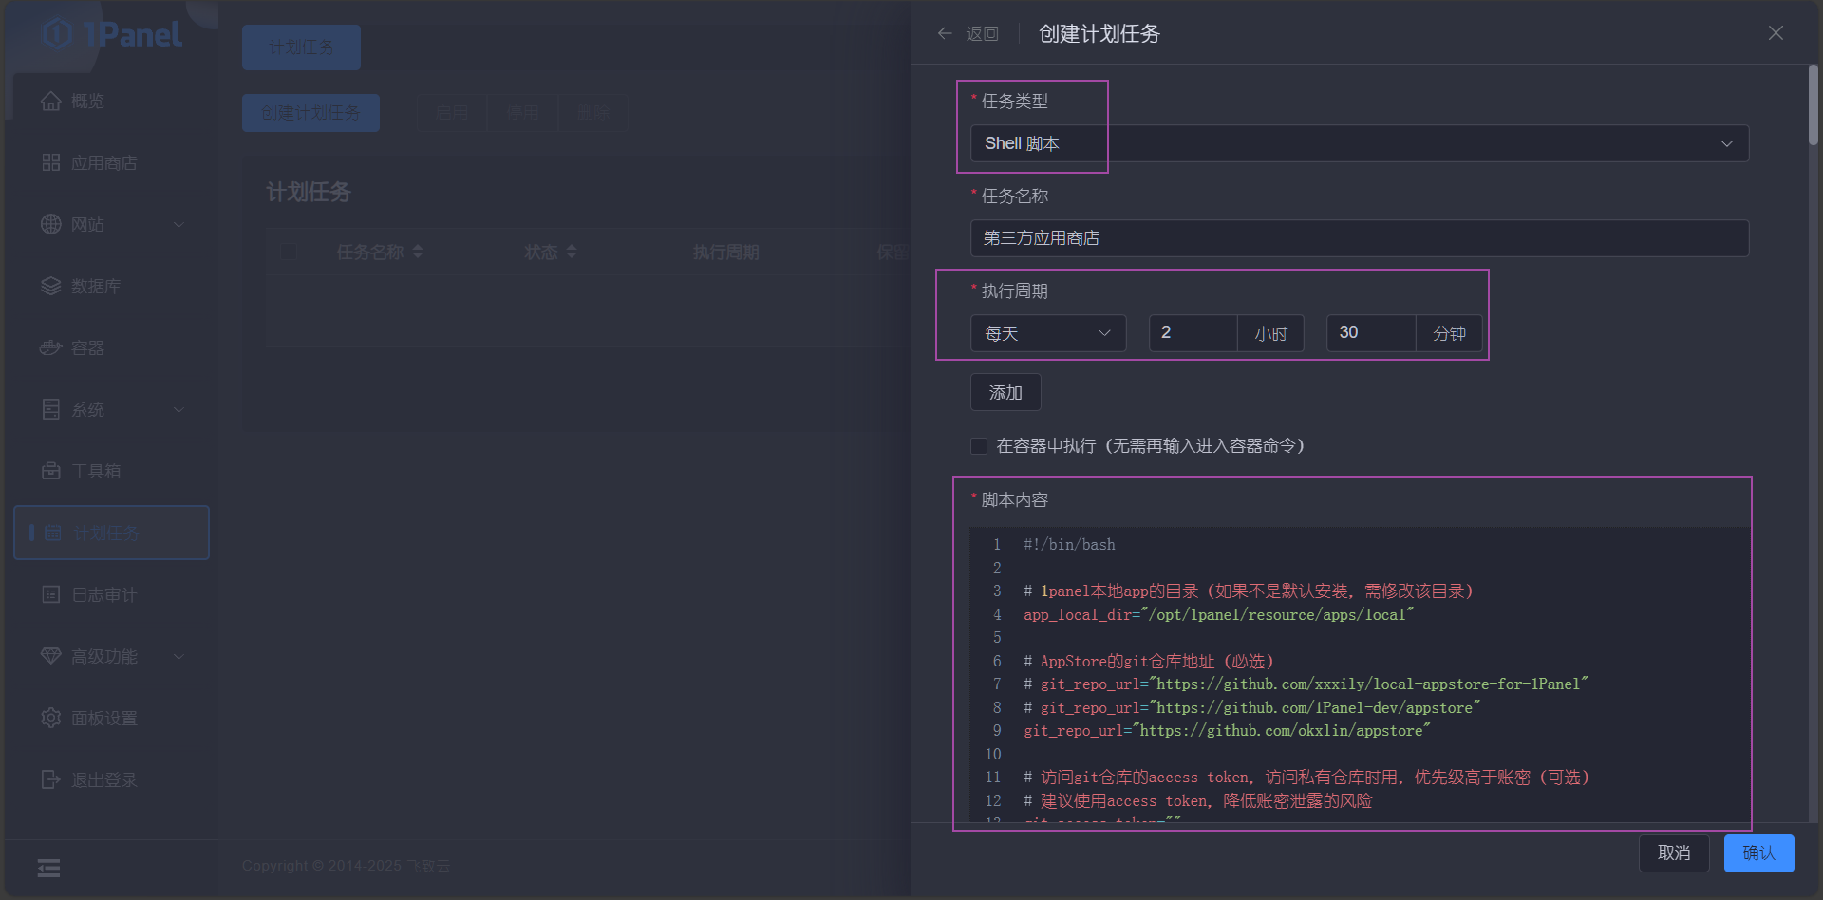Click the 添加 button
The height and width of the screenshot is (900, 1823).
[1005, 392]
